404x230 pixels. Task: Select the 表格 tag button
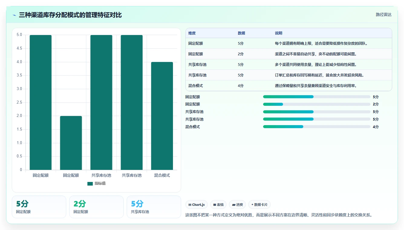[218, 205]
